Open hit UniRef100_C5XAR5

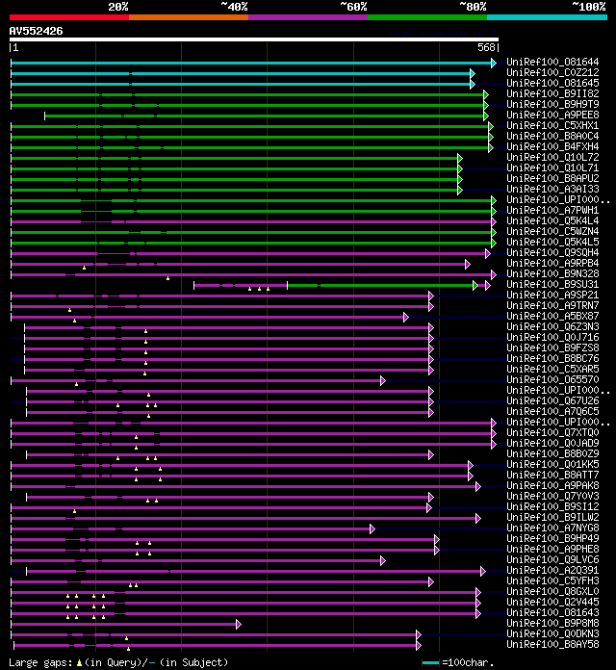point(552,369)
